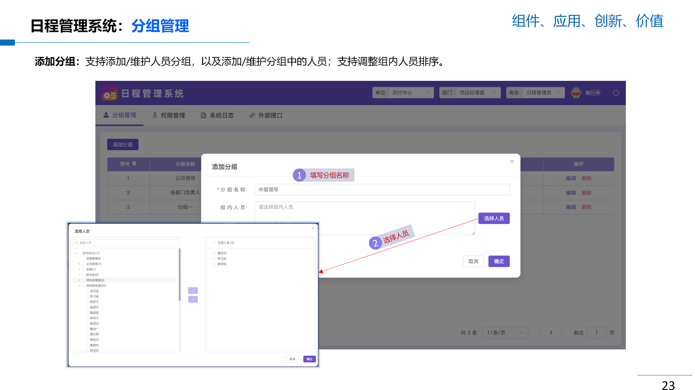Viewport: 695px width, 390px height.
Task: Move selected people right with arrow button
Action: [x=193, y=291]
